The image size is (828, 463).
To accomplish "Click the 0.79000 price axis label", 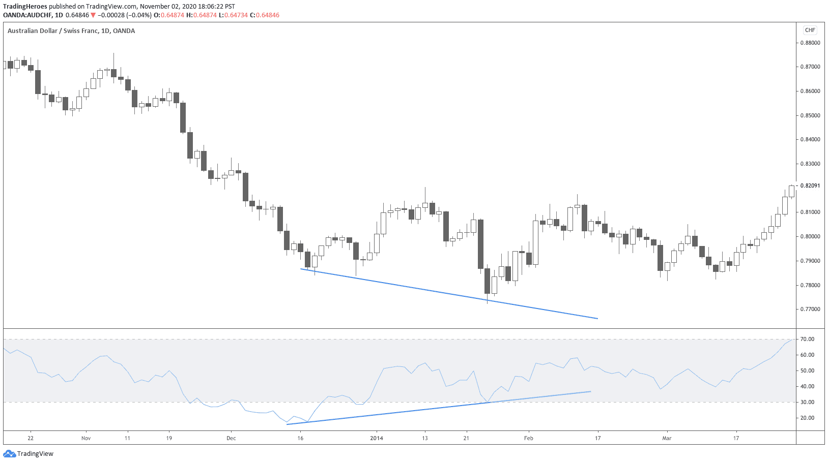I will (810, 261).
